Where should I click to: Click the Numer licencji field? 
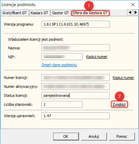(x=75, y=78)
